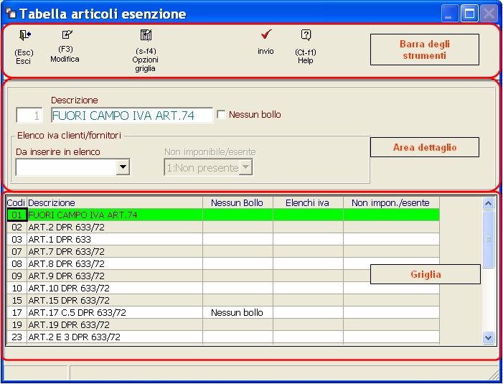Click code cell 07 in grid

tap(17, 251)
